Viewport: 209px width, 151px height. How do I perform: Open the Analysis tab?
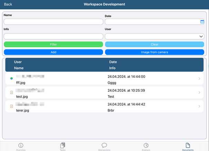click(x=146, y=146)
